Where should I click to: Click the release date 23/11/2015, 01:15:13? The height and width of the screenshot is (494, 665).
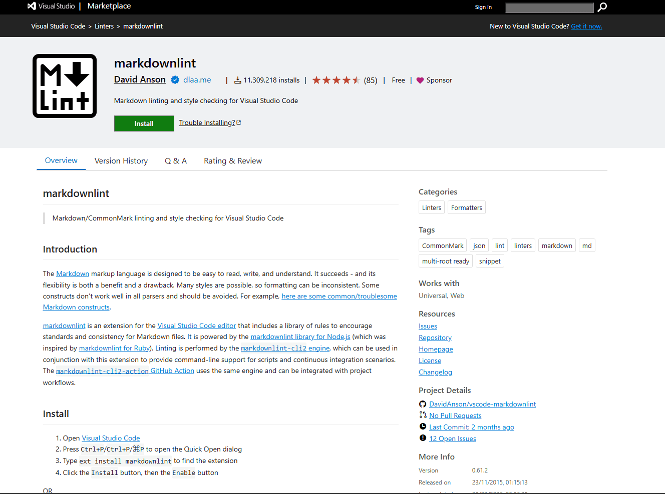[x=500, y=482]
